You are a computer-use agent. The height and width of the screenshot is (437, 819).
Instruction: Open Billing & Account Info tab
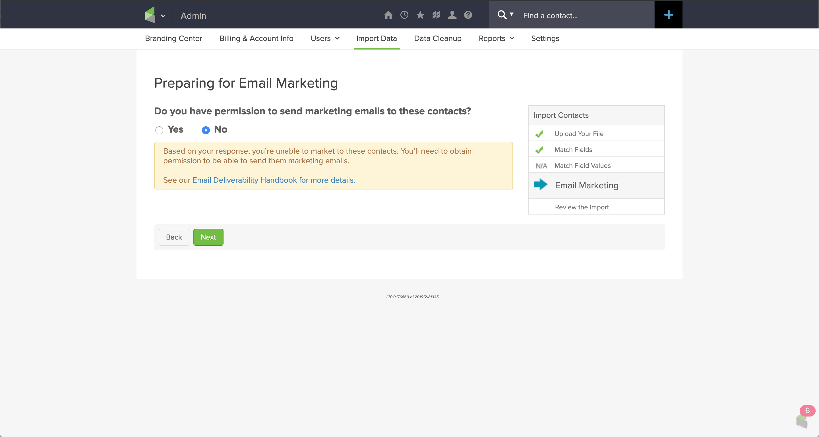coord(256,38)
